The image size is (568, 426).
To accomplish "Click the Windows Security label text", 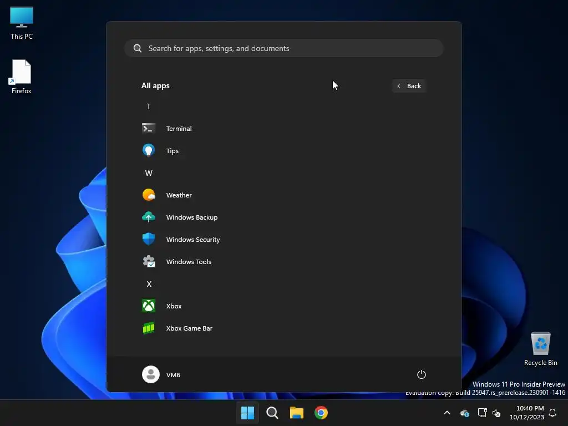I will coord(193,240).
